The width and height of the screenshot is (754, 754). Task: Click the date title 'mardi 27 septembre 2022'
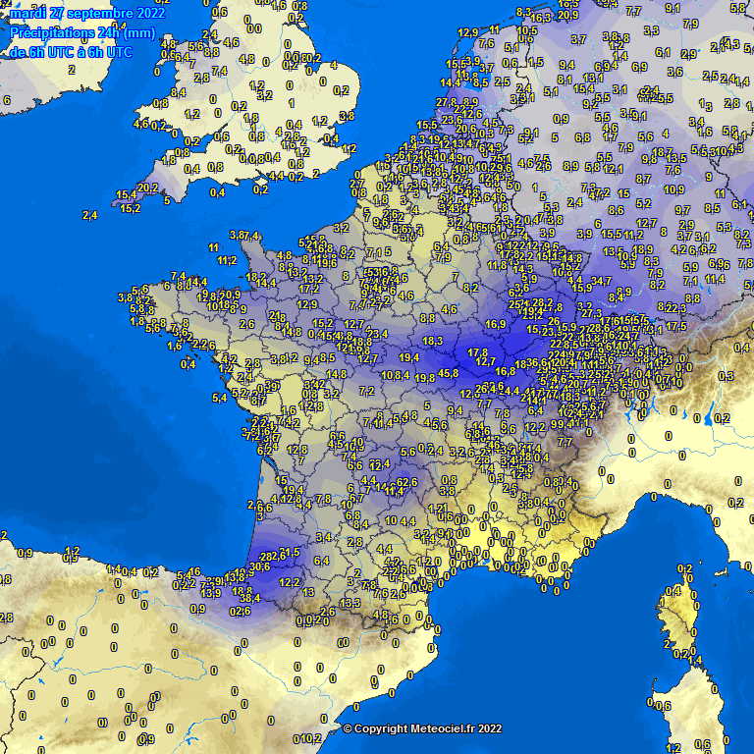tap(86, 15)
